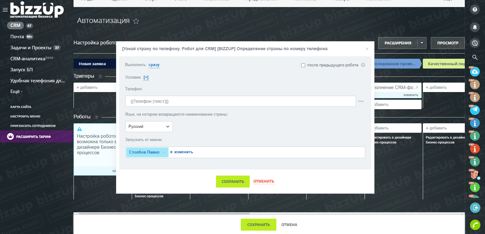Open CRM in the left menu

pos(15,25)
